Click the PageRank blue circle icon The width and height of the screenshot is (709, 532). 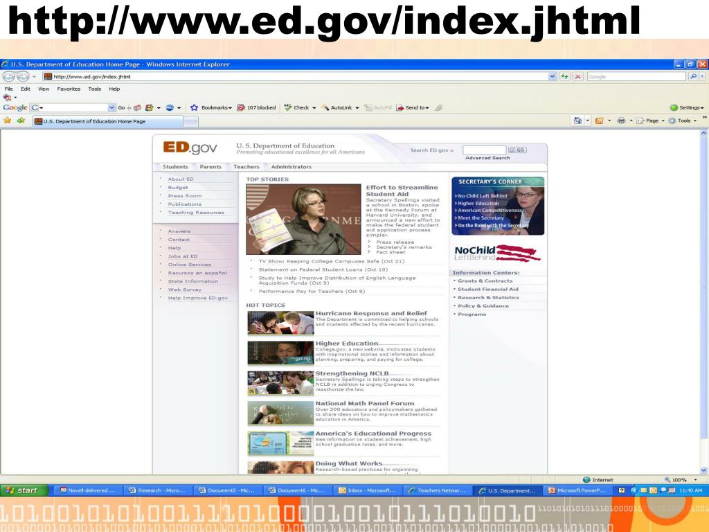(170, 107)
